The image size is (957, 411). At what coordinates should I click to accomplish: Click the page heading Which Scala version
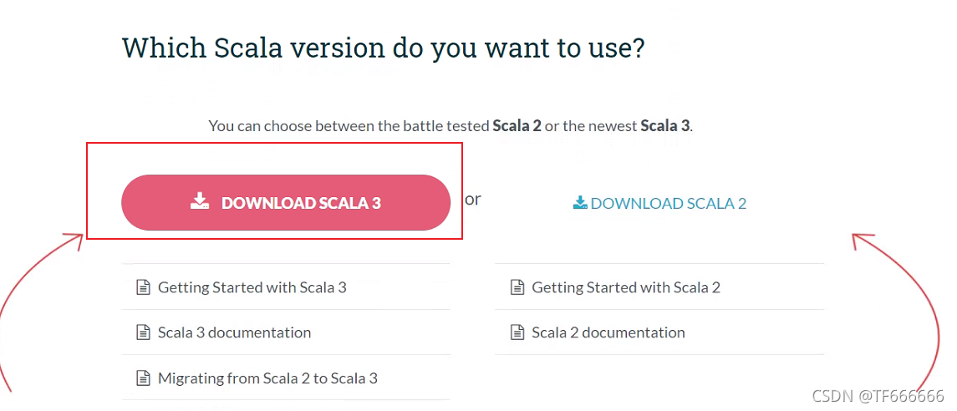click(383, 48)
